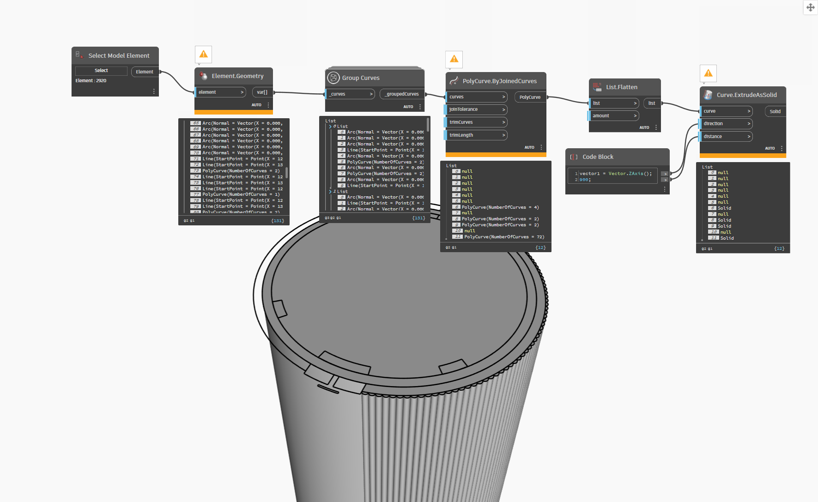Screen dimensions: 818x502
Task: Click the warning icon above PolyCurve.ByJoinedCurves node
Action: [454, 59]
